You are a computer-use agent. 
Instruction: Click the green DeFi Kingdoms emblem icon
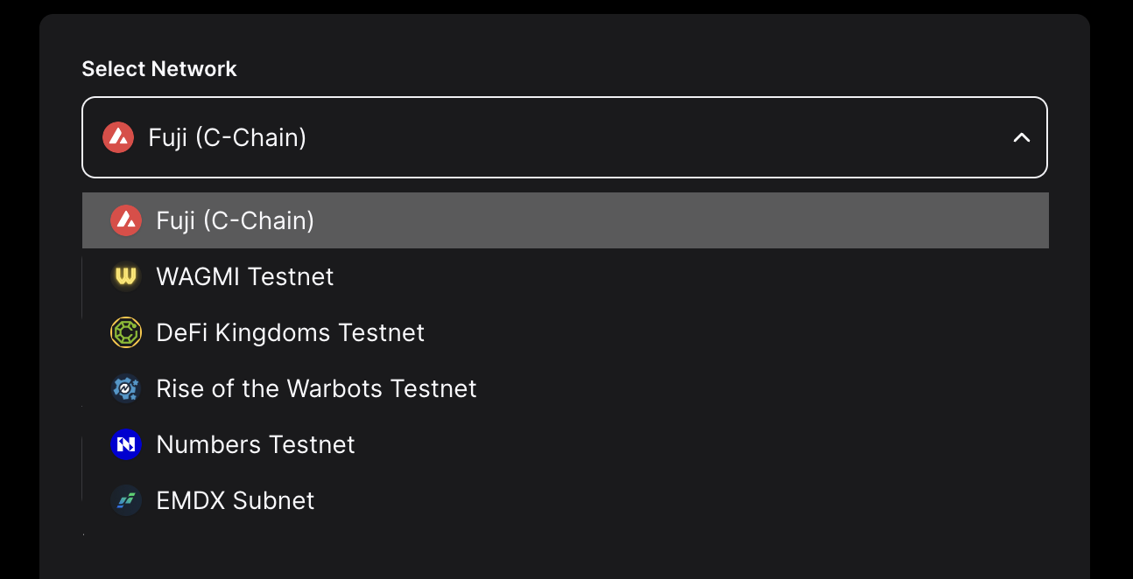[x=126, y=332]
